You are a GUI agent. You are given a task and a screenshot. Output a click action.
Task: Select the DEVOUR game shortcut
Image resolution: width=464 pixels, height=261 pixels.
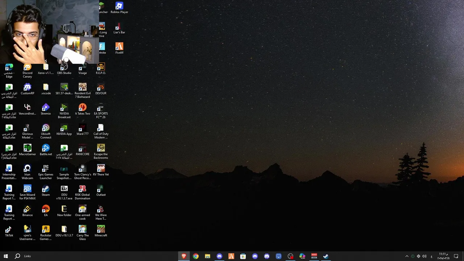(101, 89)
